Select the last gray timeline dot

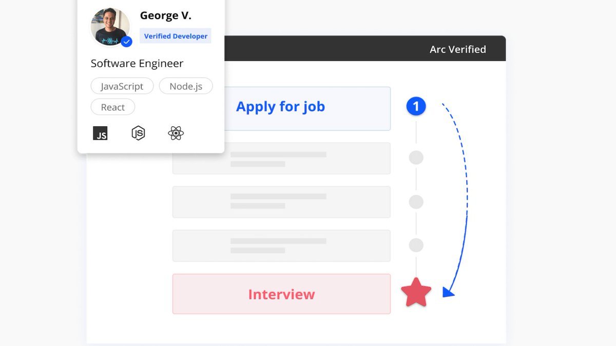416,245
